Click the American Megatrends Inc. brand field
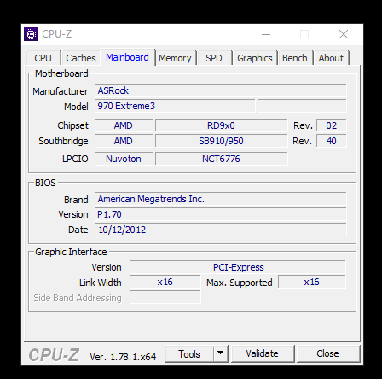 click(x=221, y=199)
